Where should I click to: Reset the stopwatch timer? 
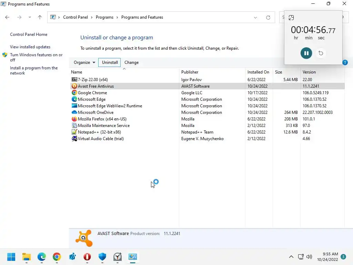(x=321, y=53)
